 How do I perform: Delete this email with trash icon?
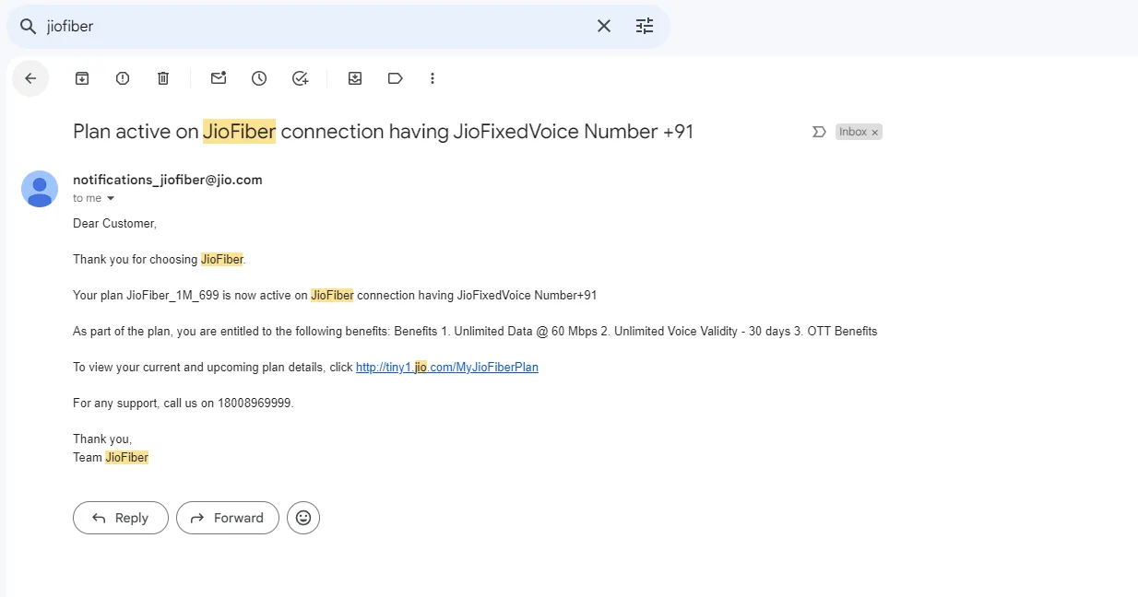click(163, 78)
